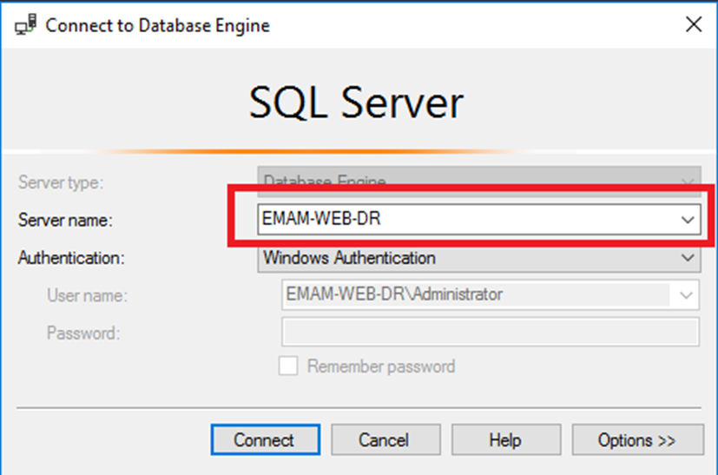Close the Connect to Database Engine dialog
This screenshot has width=718, height=475.
click(694, 24)
